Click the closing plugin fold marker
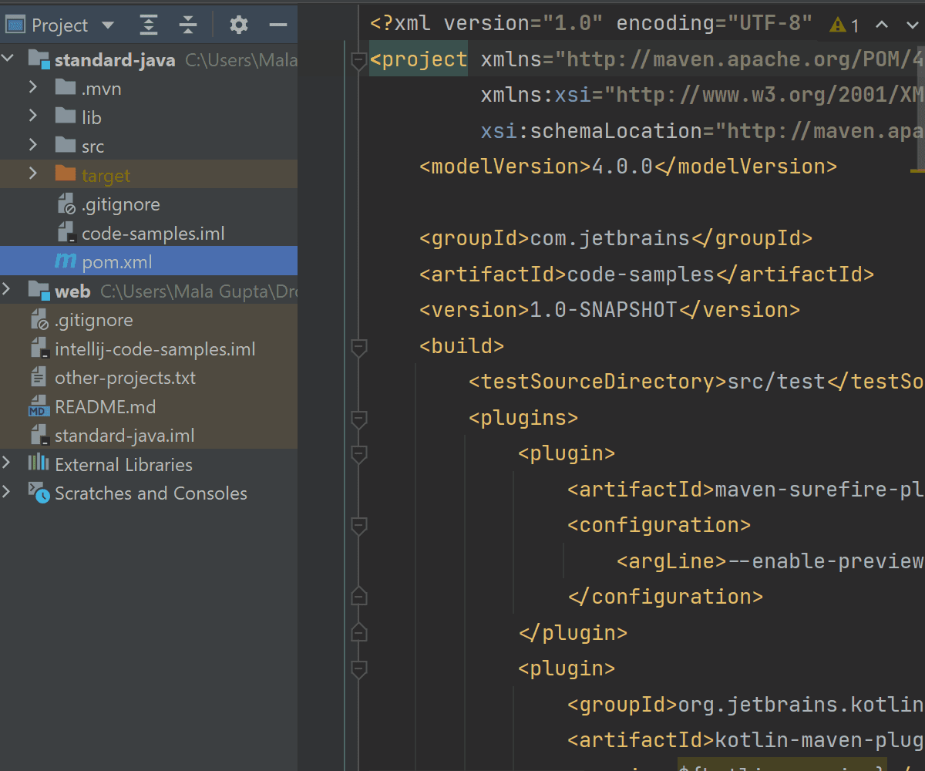Image resolution: width=925 pixels, height=771 pixels. 358,632
